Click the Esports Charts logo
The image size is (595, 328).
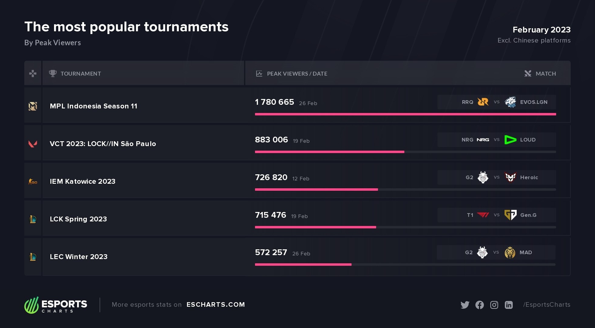coord(56,305)
